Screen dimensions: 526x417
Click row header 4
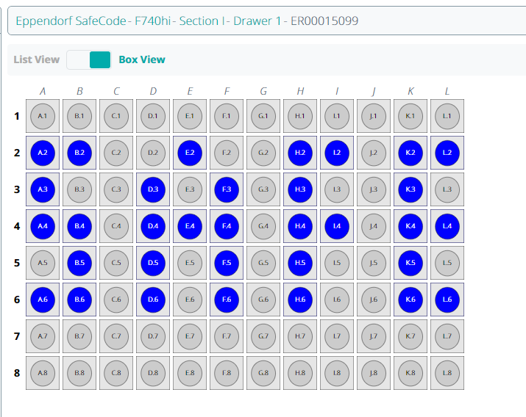point(16,226)
